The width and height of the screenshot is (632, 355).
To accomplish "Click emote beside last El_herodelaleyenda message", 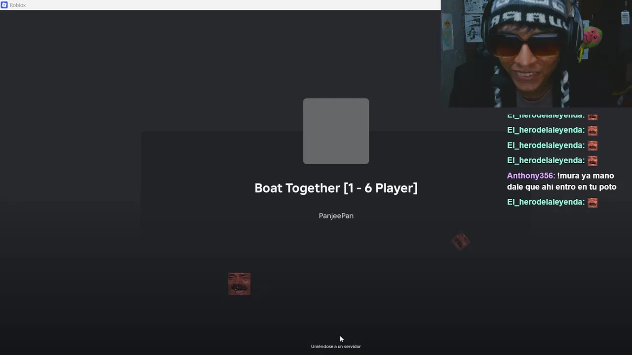I will [592, 202].
